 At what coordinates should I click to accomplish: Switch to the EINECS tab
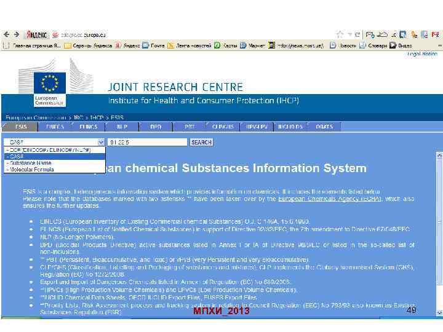tap(55, 127)
